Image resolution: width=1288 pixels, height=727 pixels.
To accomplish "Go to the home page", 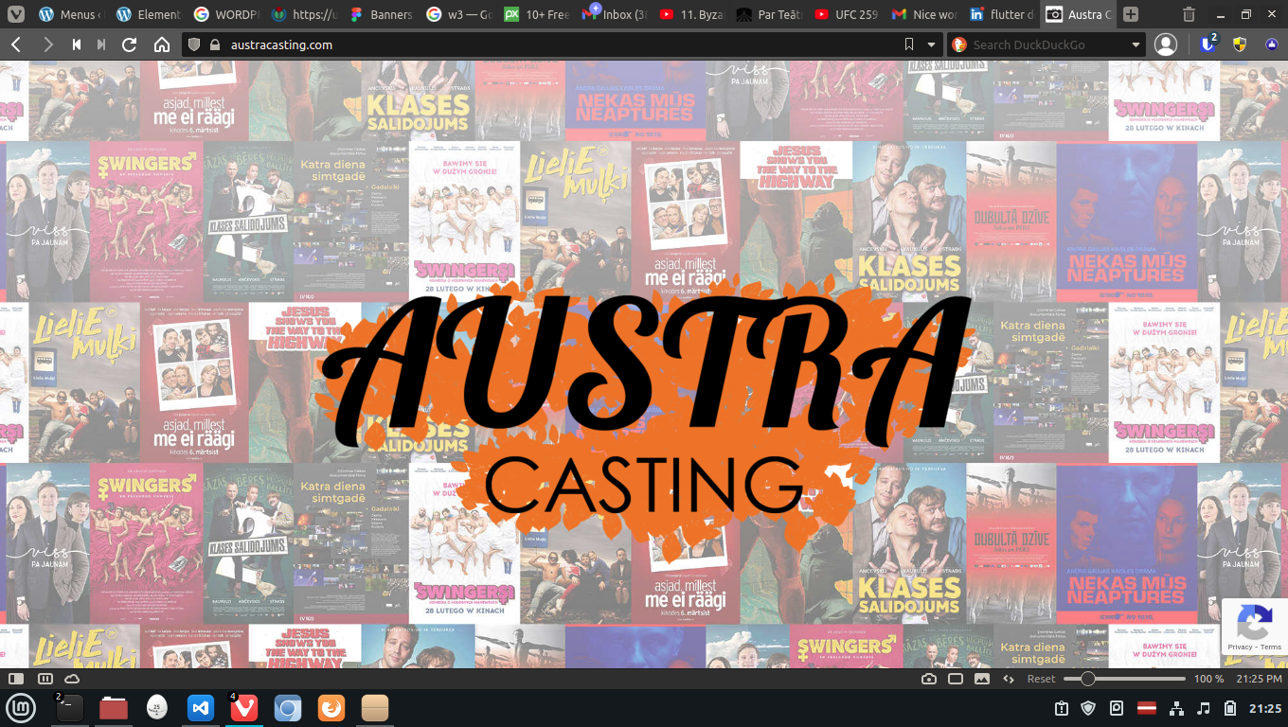I will (x=162, y=44).
